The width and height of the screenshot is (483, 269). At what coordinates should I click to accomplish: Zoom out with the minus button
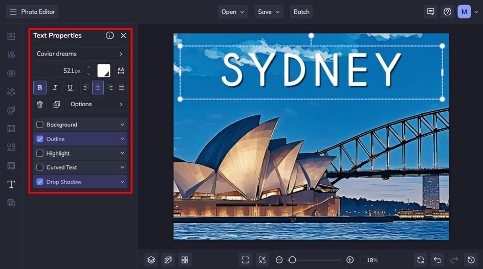tap(279, 260)
